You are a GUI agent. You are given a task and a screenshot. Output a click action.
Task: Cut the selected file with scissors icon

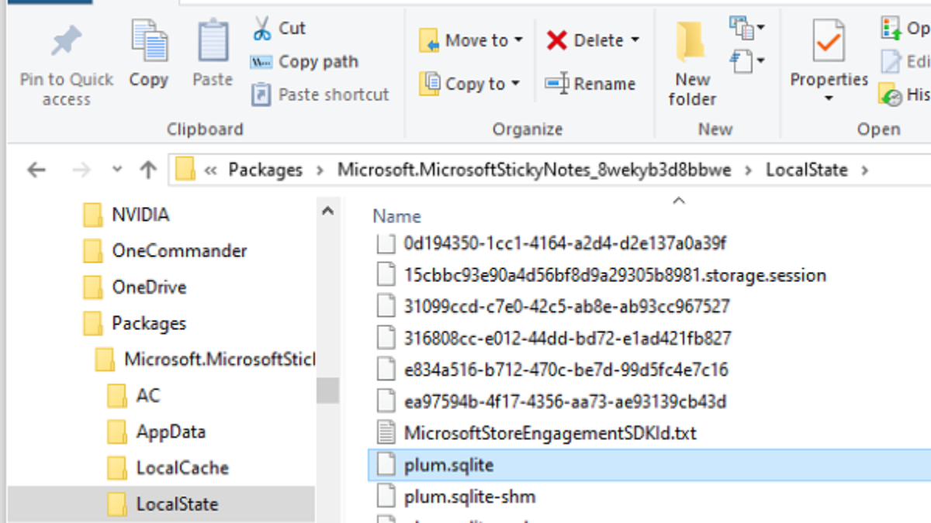pos(262,29)
